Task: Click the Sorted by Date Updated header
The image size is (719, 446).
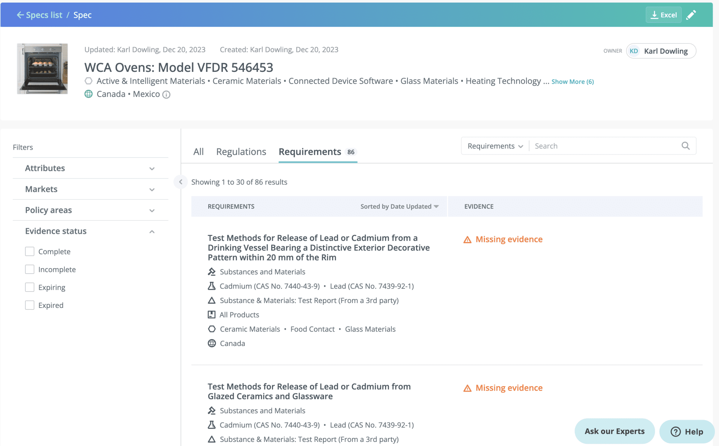Action: click(398, 206)
